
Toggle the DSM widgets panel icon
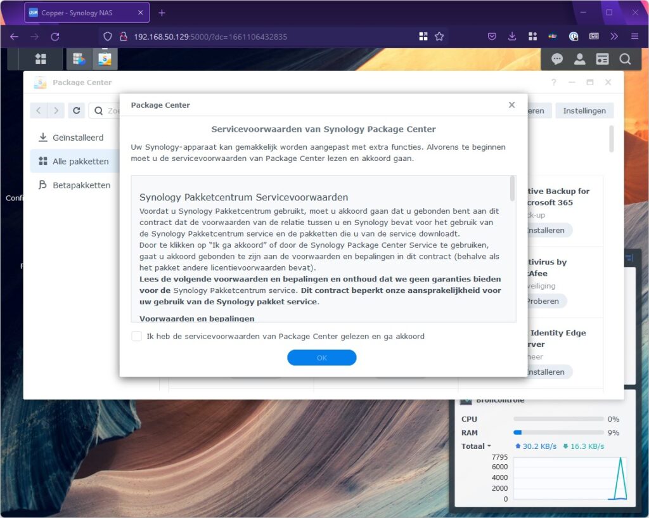pyautogui.click(x=602, y=59)
